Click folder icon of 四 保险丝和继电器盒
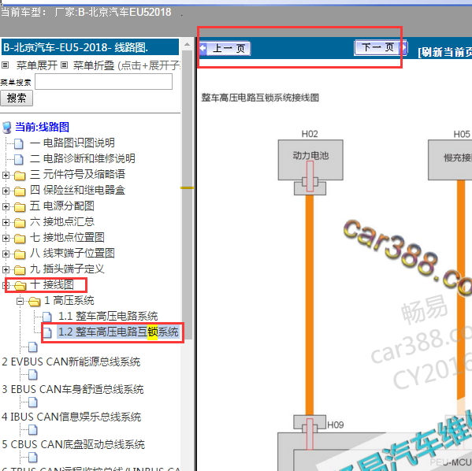Viewport: 472px width, 471px height. point(20,191)
